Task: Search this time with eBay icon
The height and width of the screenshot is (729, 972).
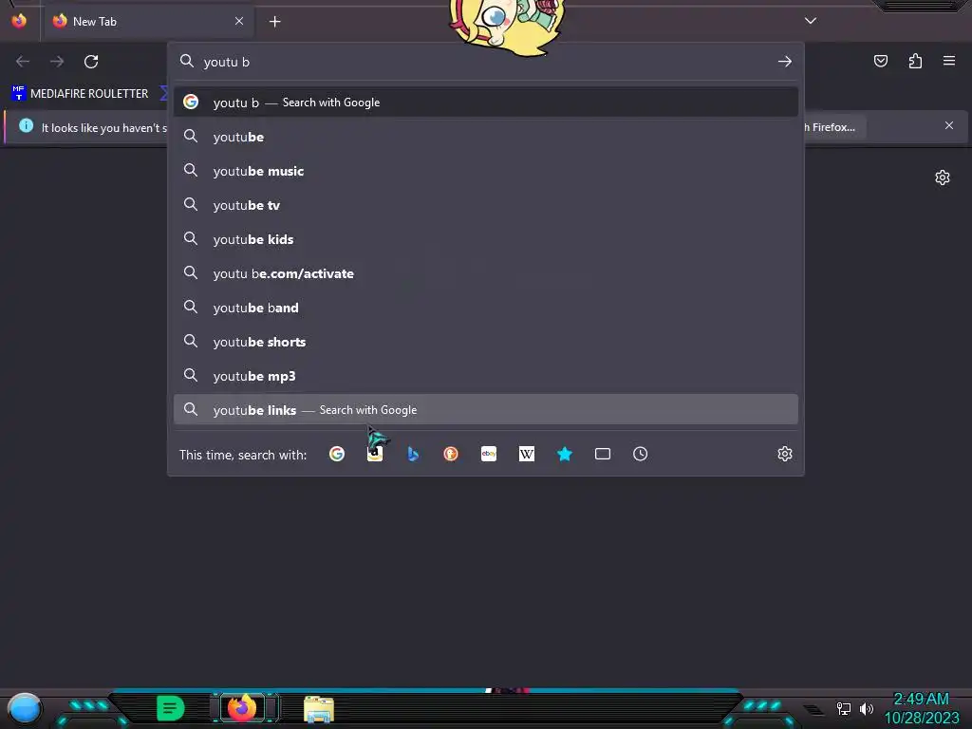Action: click(489, 454)
